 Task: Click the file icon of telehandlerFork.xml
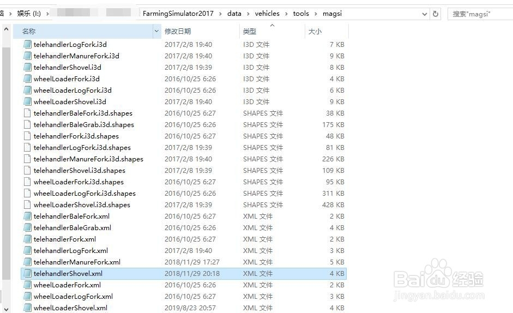tap(27, 239)
